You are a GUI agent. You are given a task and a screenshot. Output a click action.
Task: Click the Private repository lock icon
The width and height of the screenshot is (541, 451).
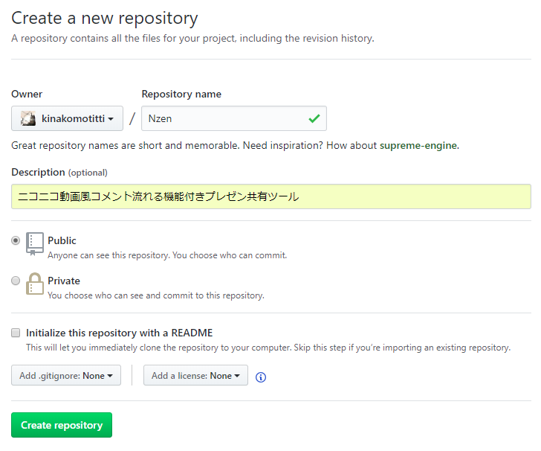click(x=35, y=284)
